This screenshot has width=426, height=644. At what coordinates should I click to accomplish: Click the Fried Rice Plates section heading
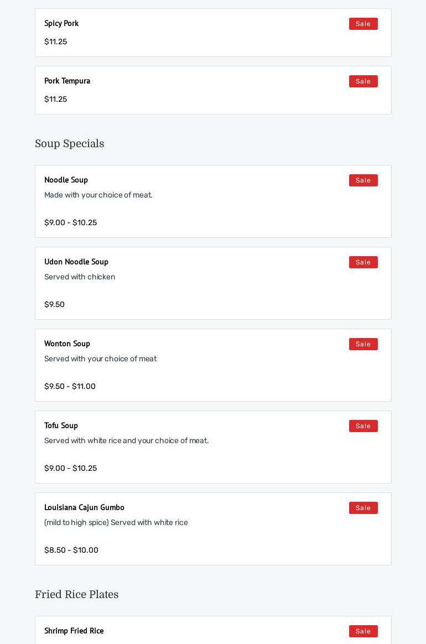pos(76,595)
